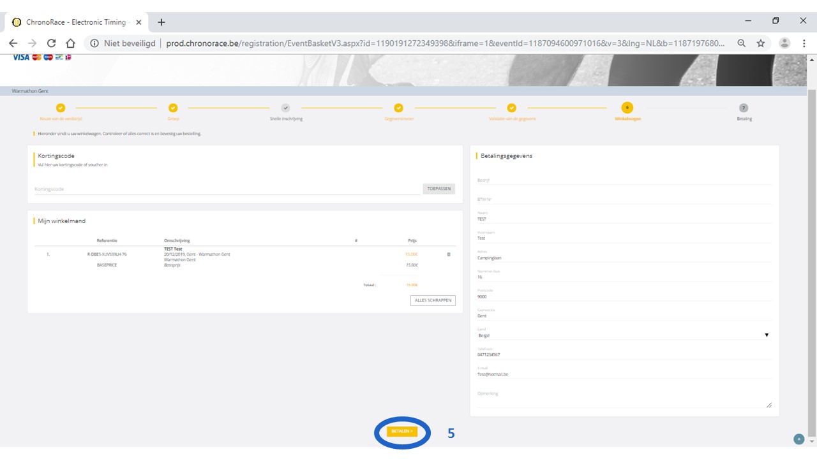
Task: Click the browser reload icon
Action: (52, 43)
